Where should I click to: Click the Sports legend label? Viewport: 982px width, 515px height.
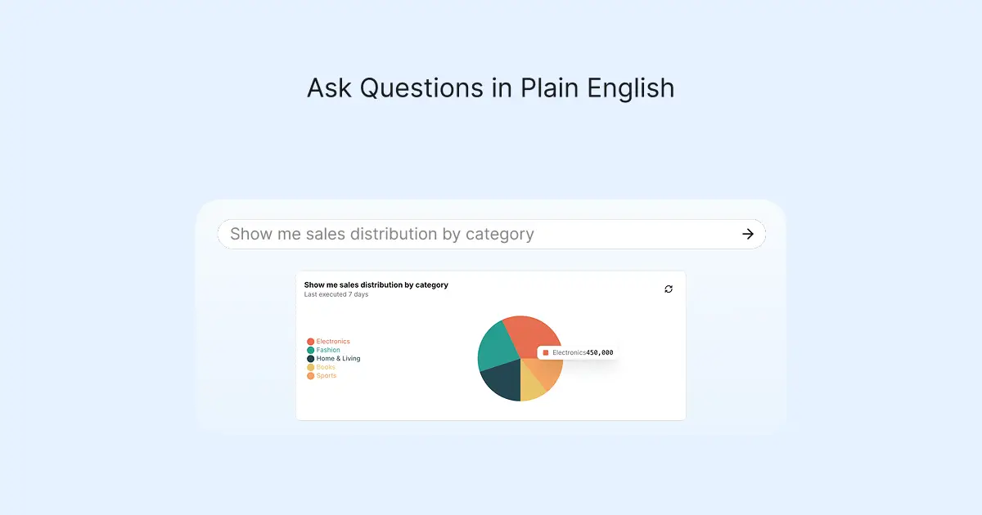pos(327,376)
